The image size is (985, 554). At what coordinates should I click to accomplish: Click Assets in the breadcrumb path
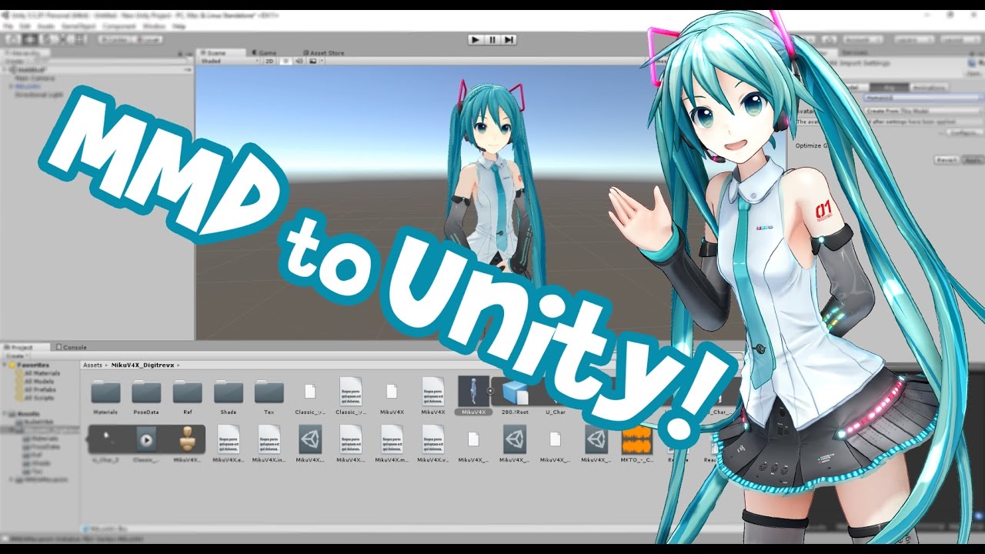(92, 365)
